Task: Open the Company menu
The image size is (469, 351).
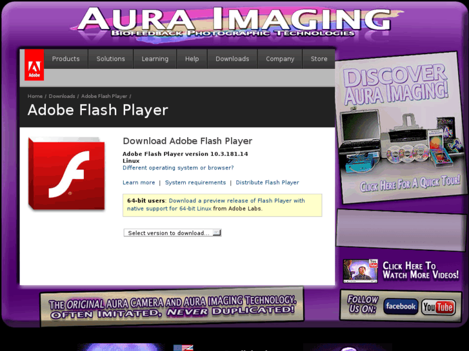Action: tap(280, 59)
